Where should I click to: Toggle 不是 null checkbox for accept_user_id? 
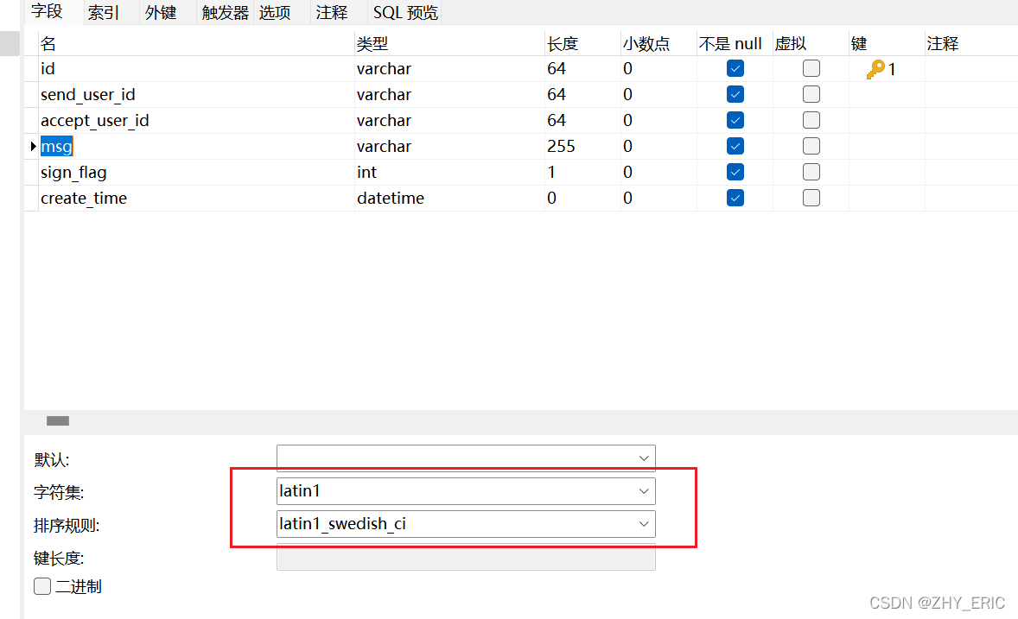point(735,120)
